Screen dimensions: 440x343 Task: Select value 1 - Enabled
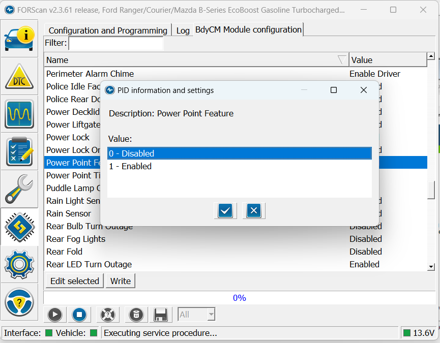coord(240,166)
